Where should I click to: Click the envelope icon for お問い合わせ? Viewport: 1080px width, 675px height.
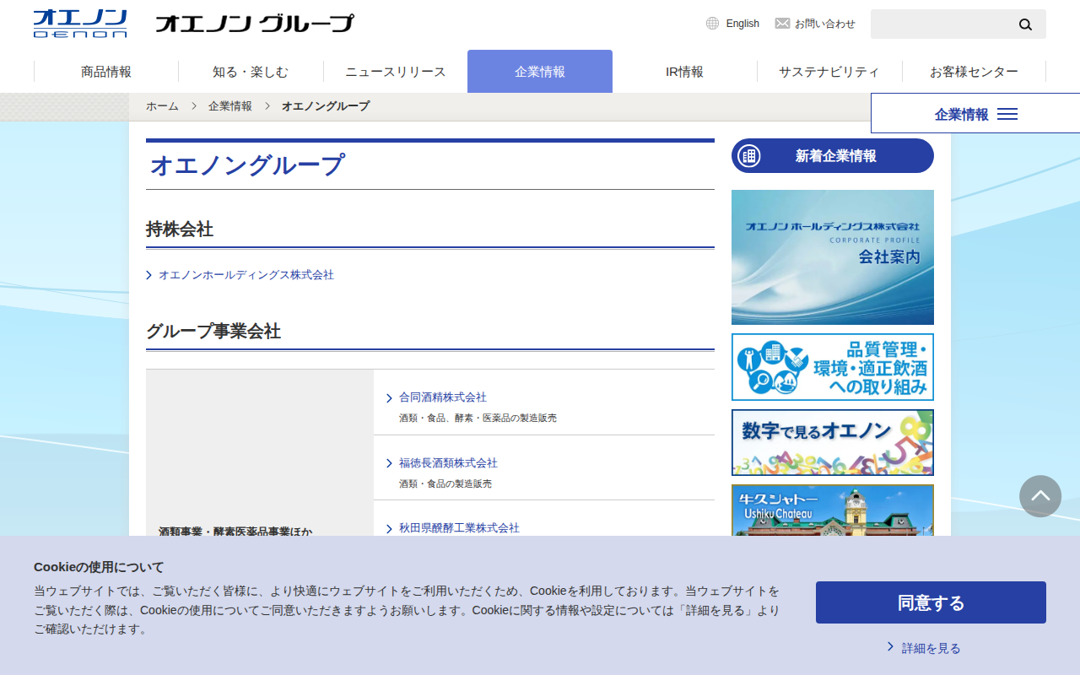782,24
